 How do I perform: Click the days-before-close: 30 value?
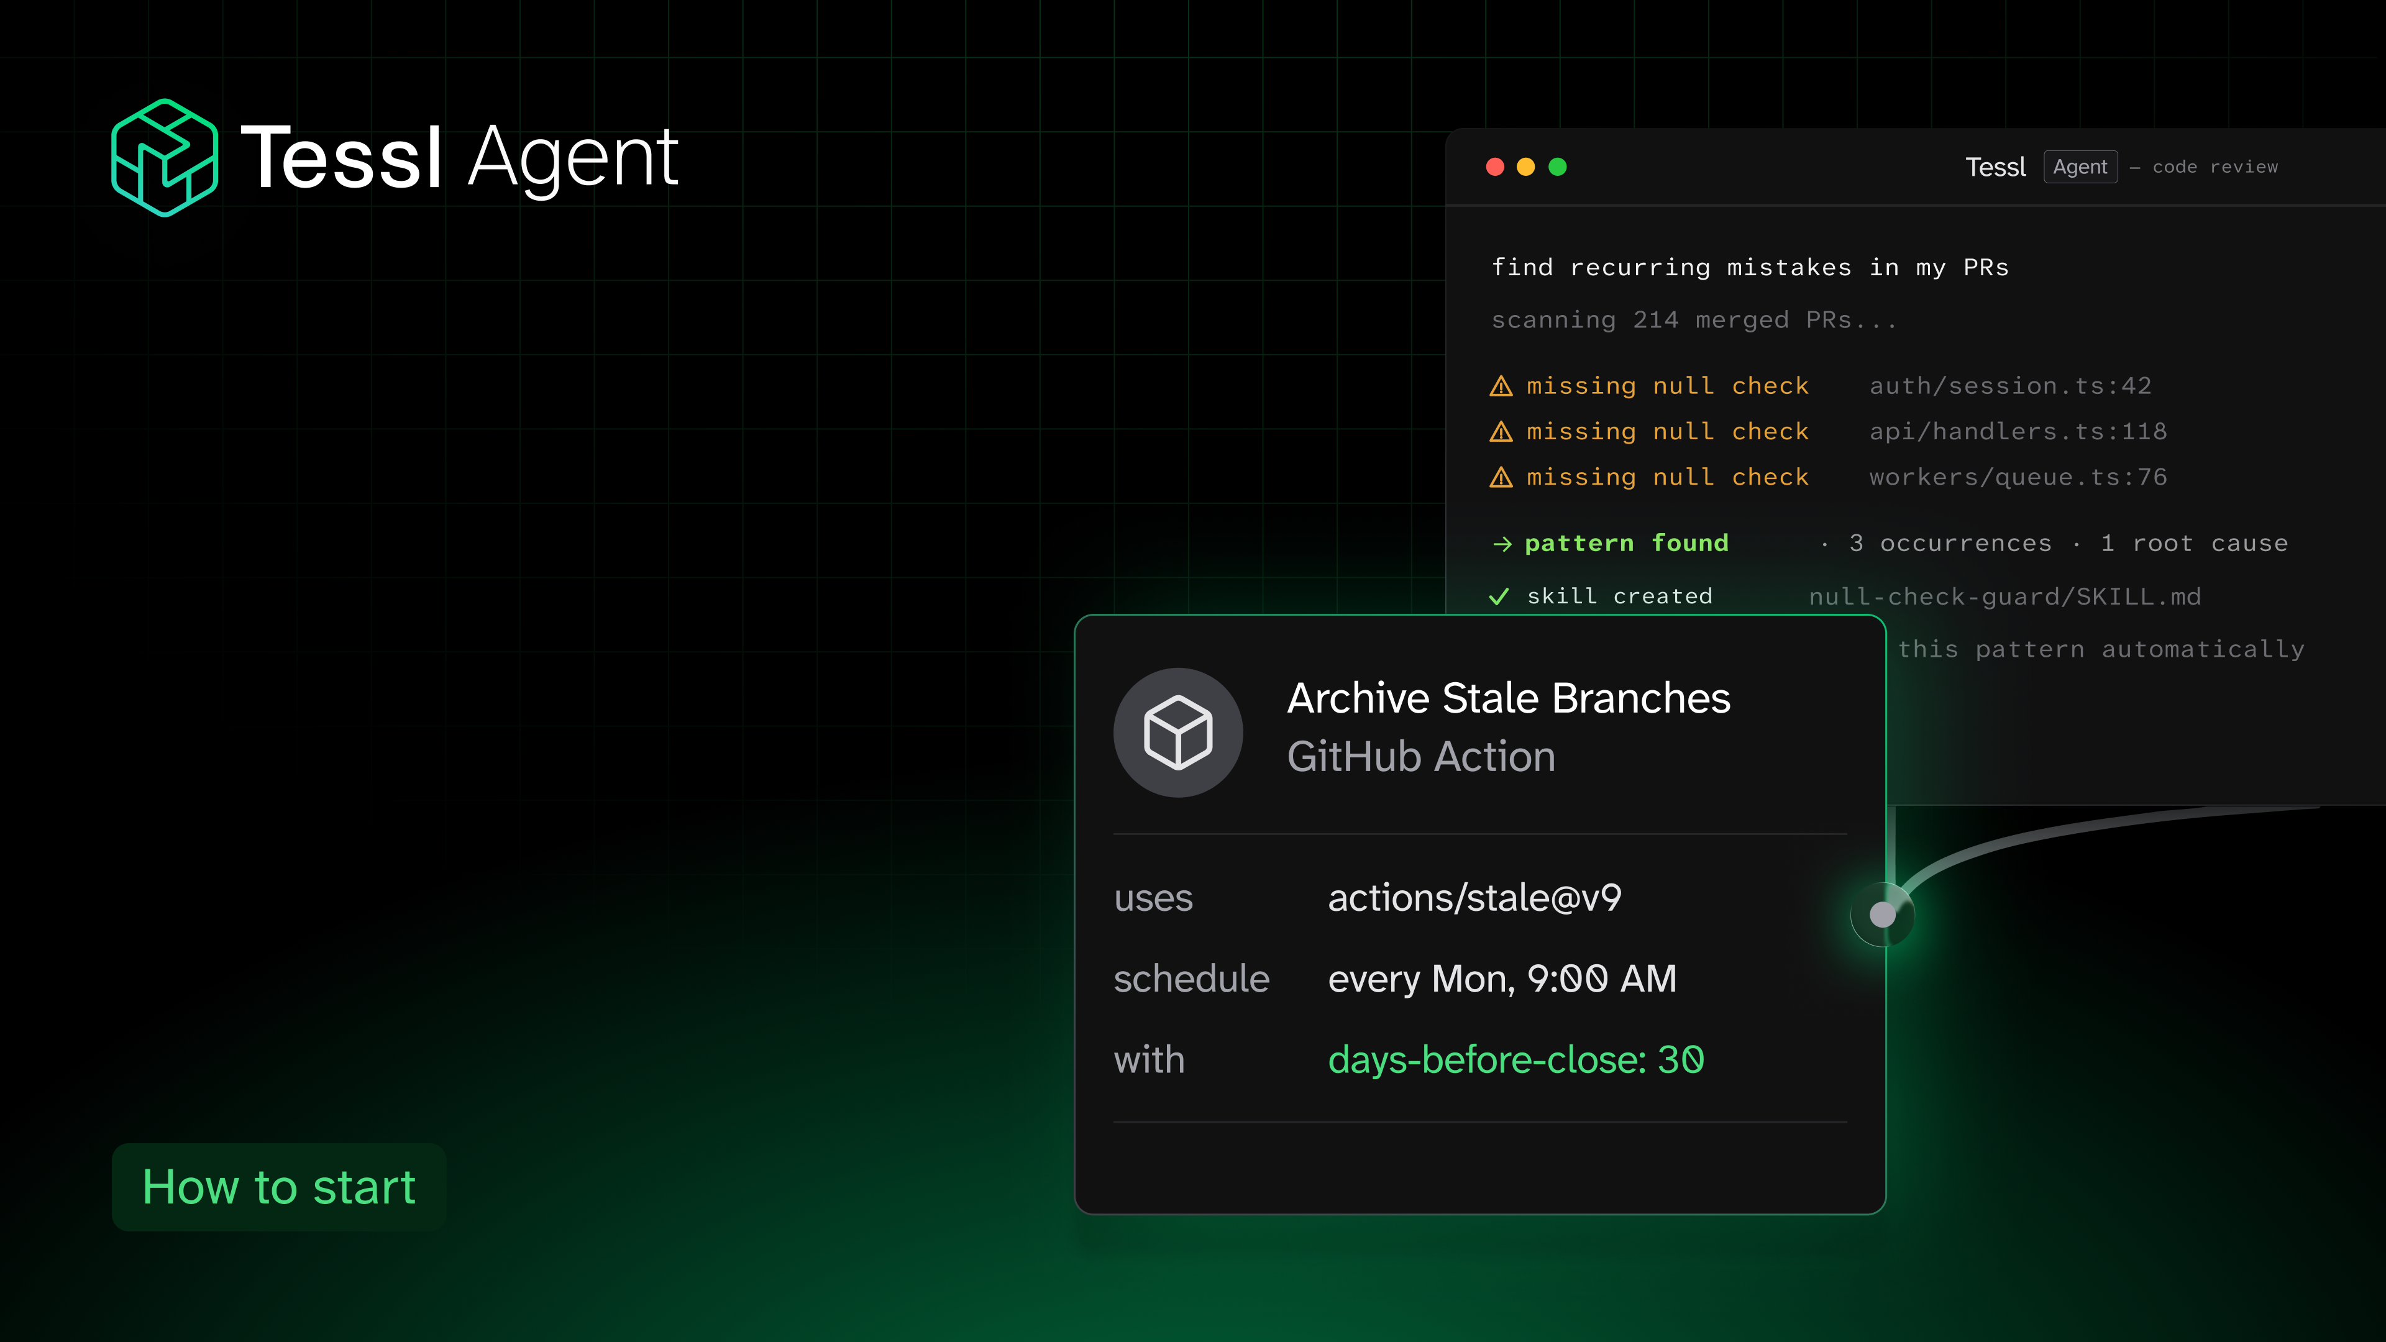pos(1516,1059)
